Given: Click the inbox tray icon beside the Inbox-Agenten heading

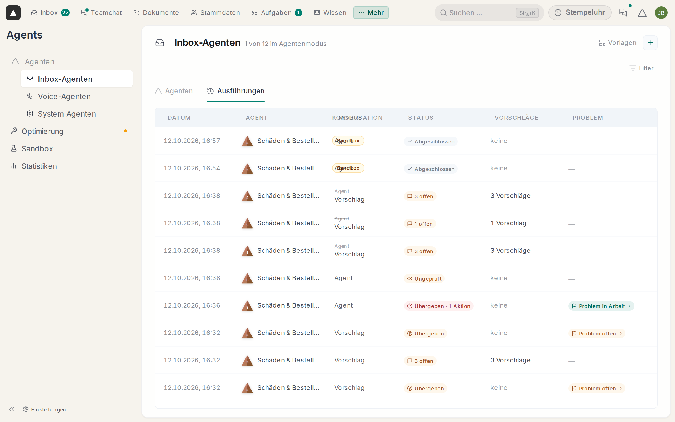Looking at the screenshot, I should click(160, 43).
